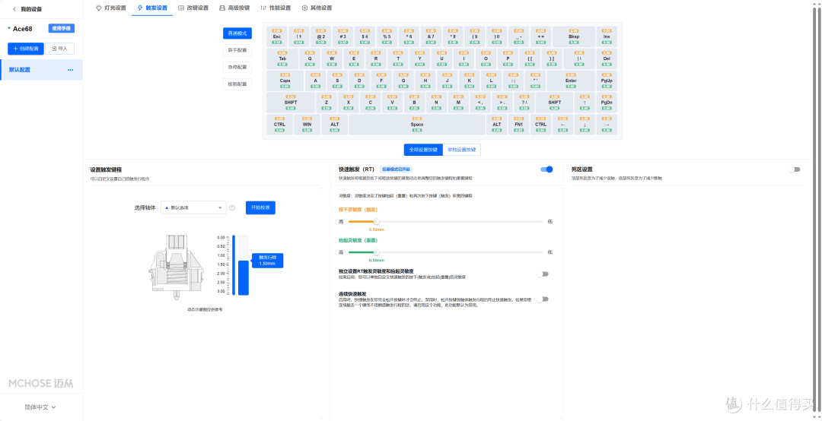Click the Ace68 device name
822x421 pixels.
tap(23, 29)
